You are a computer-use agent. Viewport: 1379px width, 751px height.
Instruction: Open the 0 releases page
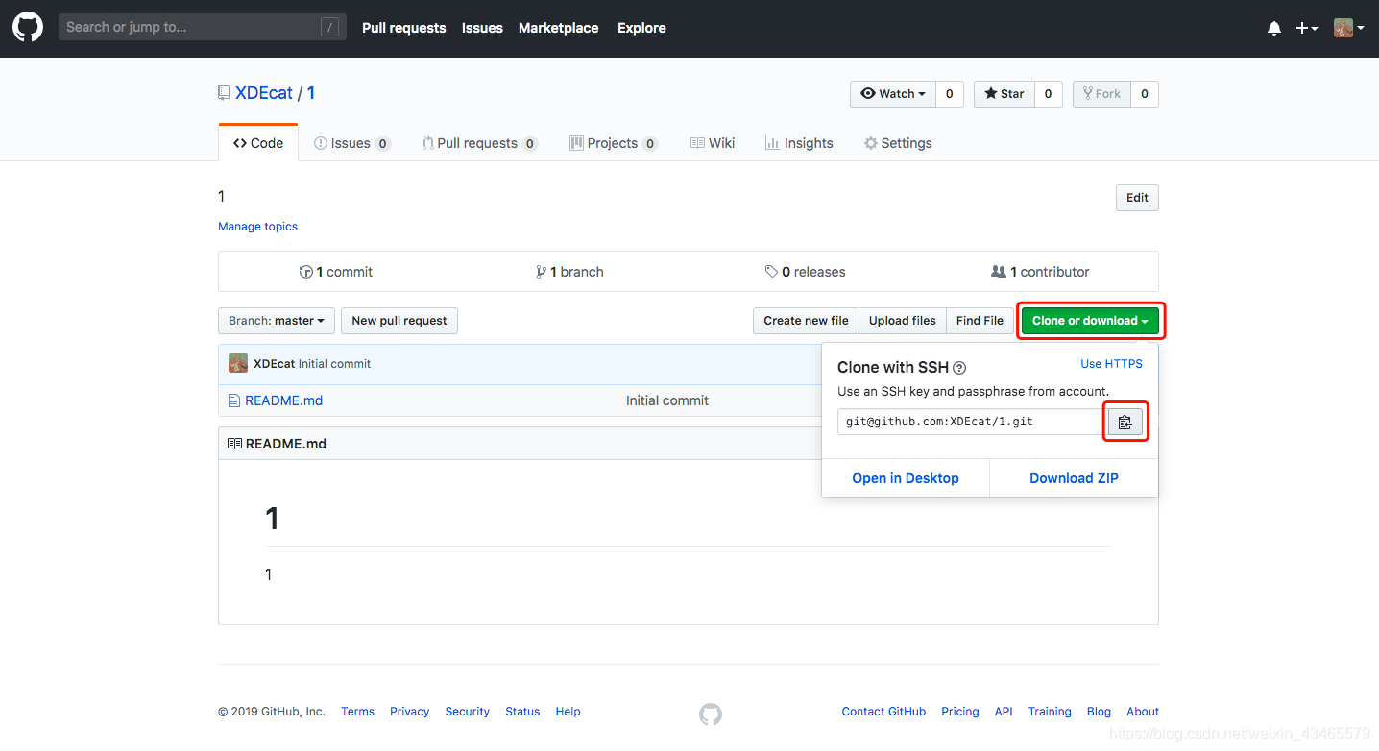[x=806, y=272]
